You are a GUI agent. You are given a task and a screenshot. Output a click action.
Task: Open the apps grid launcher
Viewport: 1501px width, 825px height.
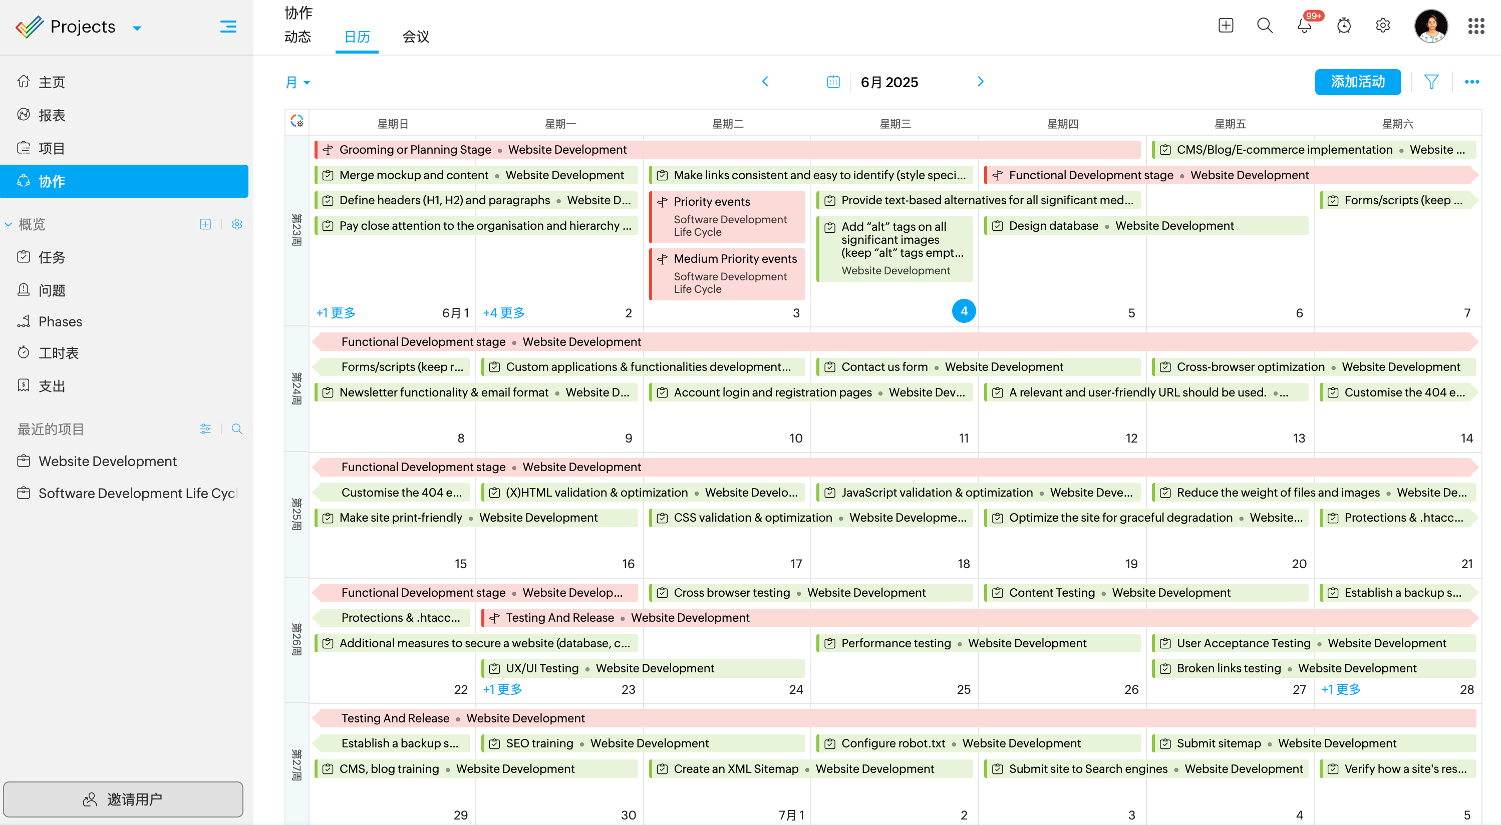pyautogui.click(x=1475, y=26)
